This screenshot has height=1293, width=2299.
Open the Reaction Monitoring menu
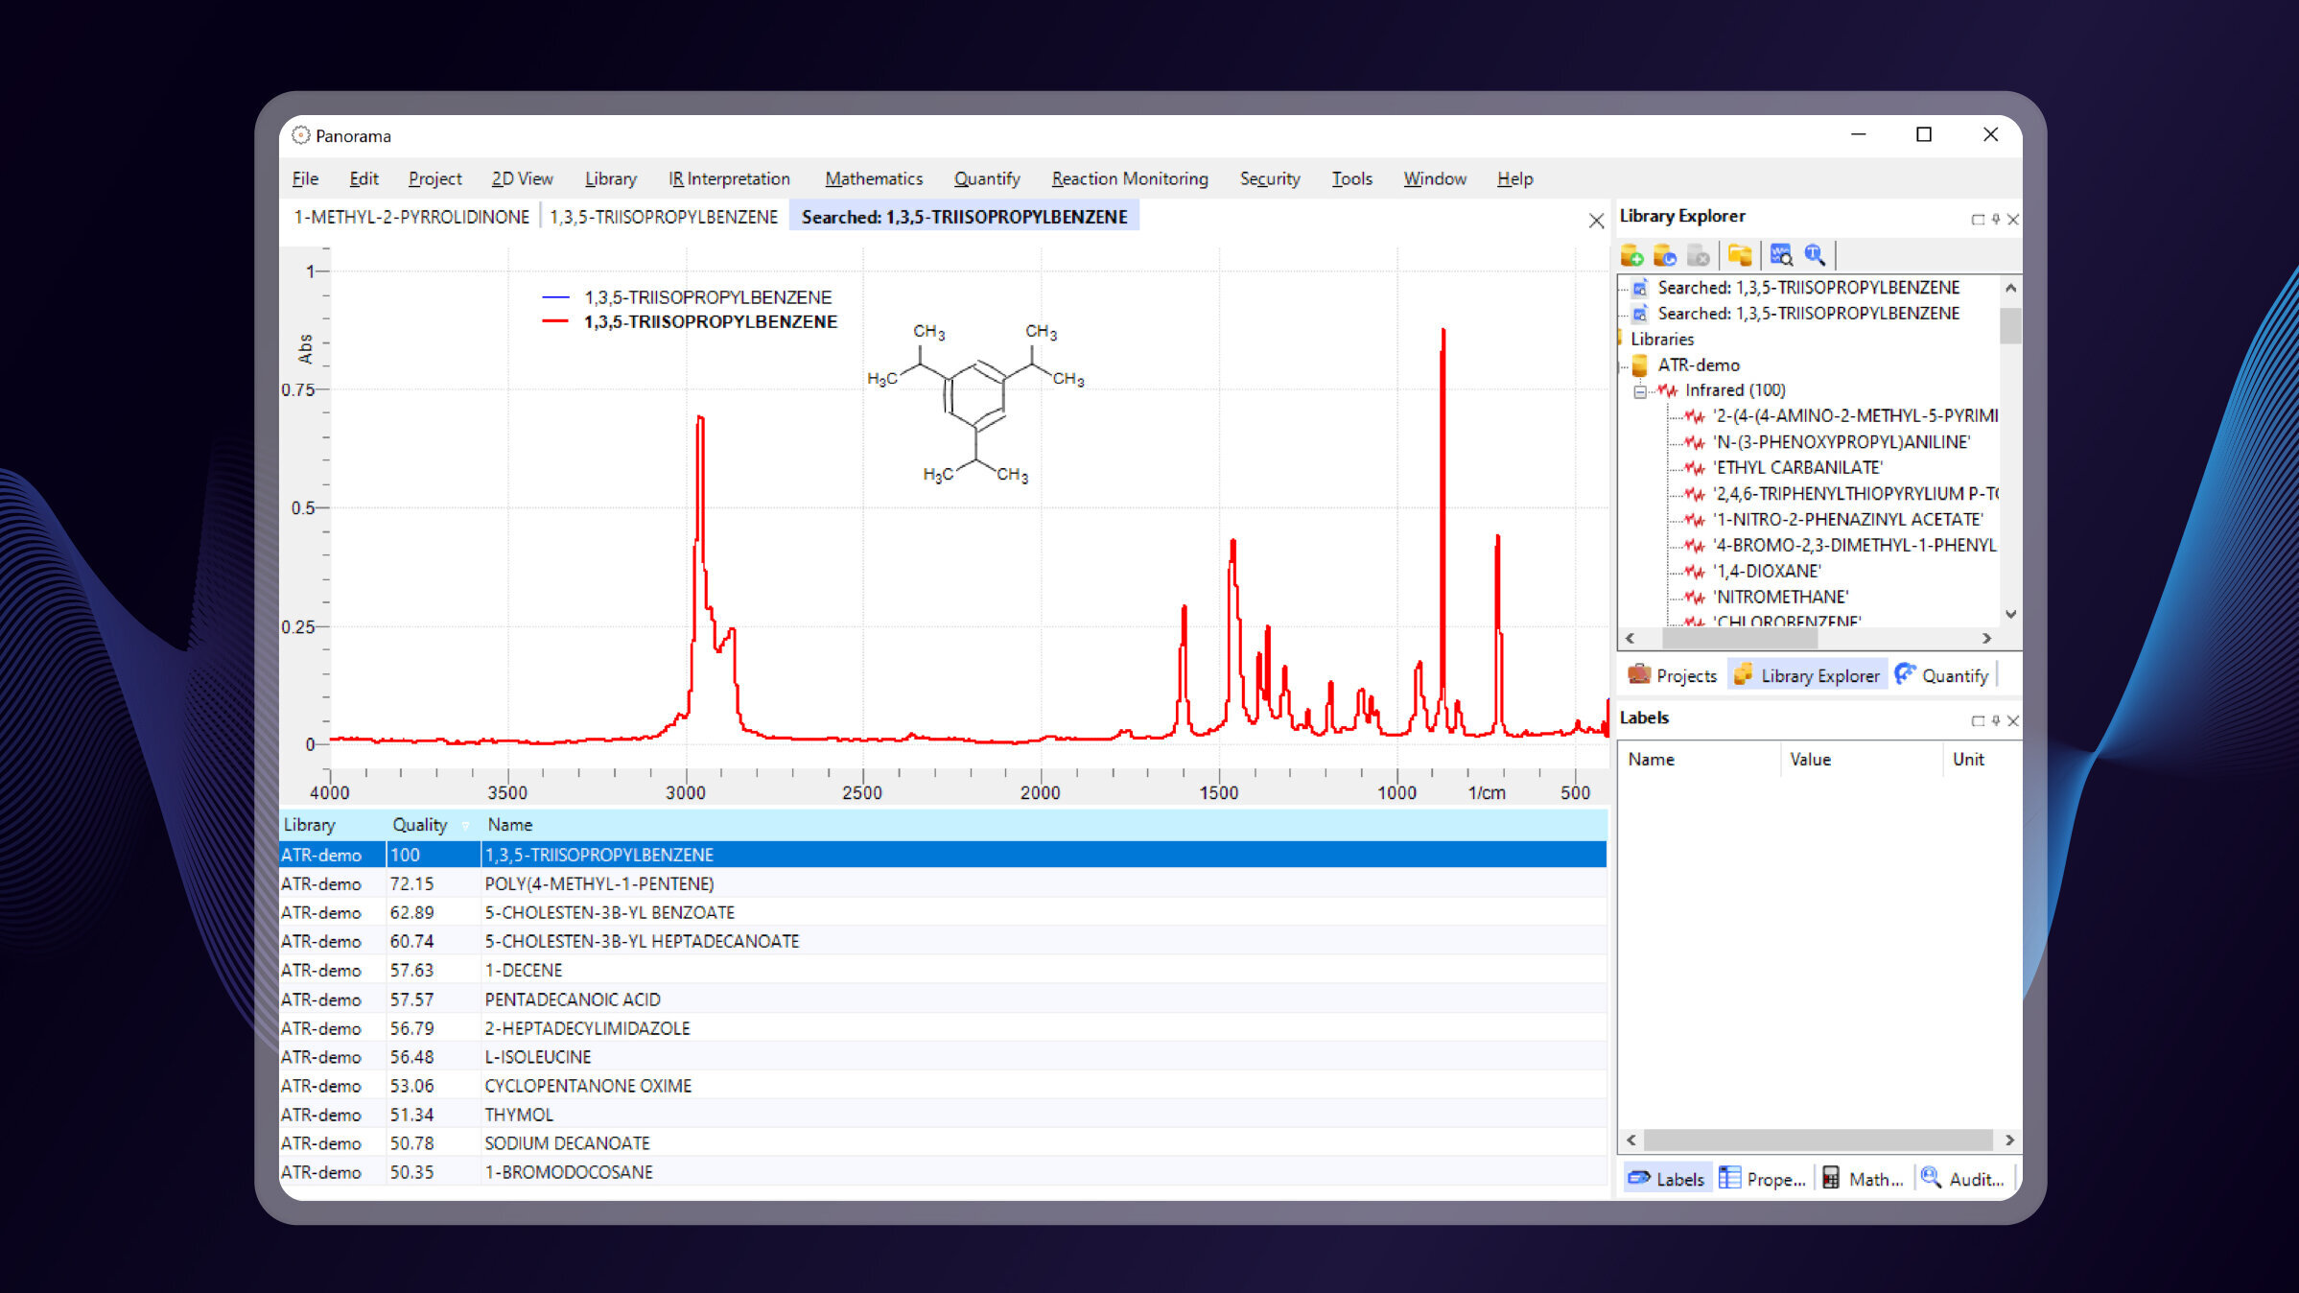pos(1129,178)
